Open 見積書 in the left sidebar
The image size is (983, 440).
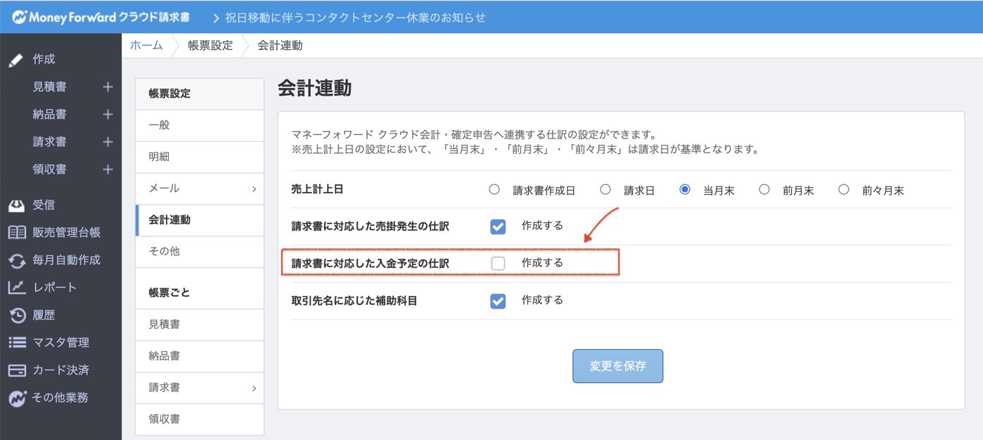[x=50, y=86]
